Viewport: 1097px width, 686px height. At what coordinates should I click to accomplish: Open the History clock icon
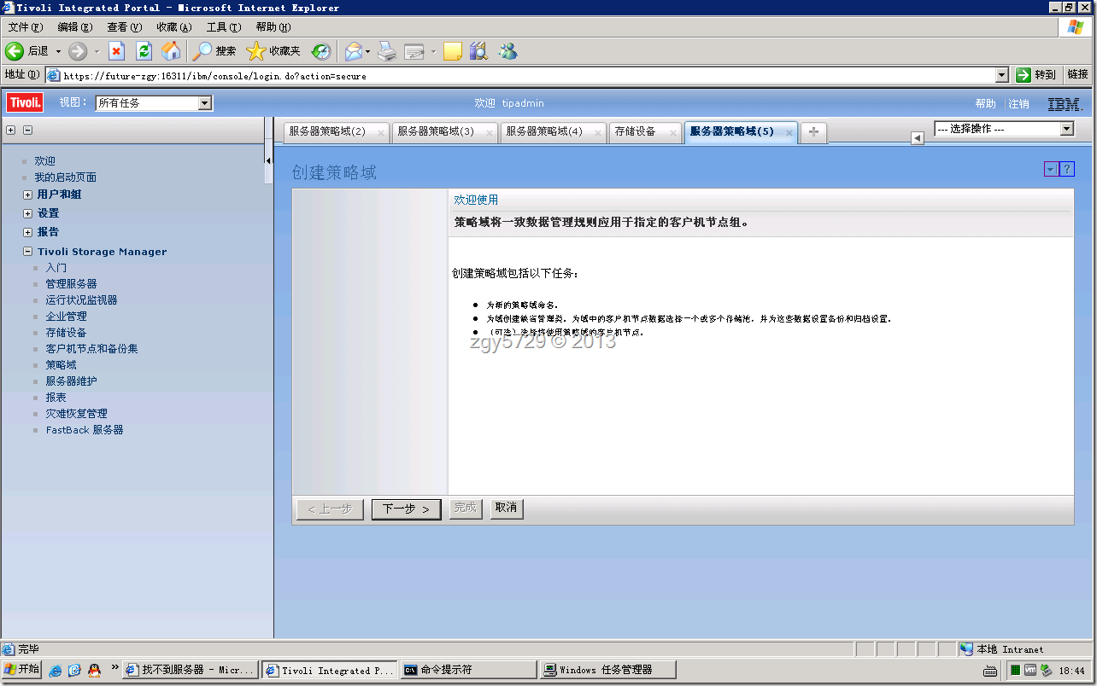[x=321, y=51]
